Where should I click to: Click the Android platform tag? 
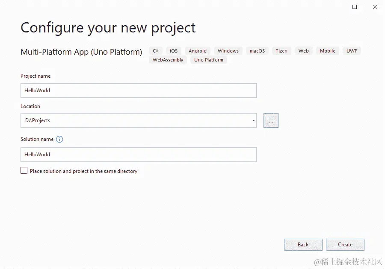click(197, 51)
